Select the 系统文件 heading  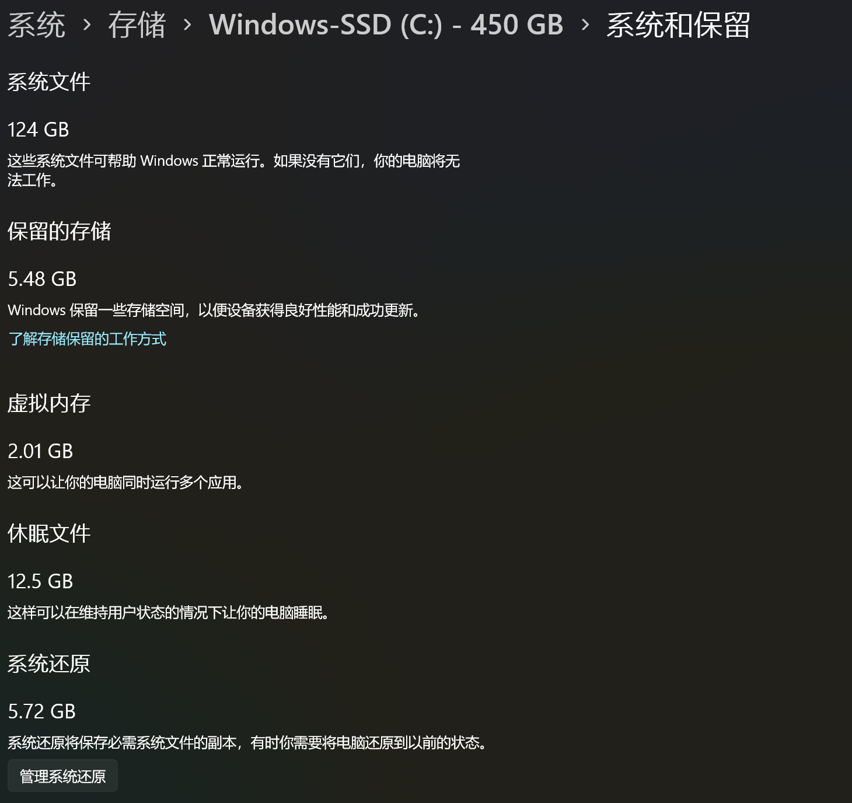tap(49, 82)
